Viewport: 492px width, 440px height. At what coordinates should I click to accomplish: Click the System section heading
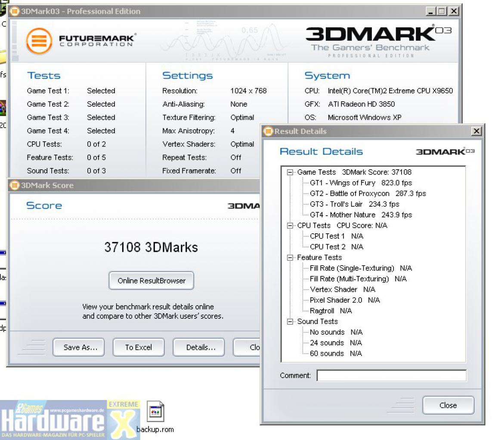(327, 76)
